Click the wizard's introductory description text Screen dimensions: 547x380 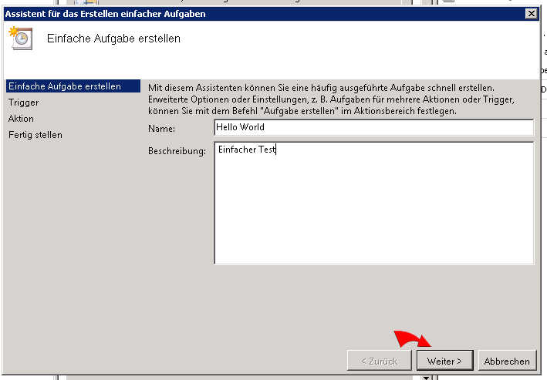click(332, 99)
